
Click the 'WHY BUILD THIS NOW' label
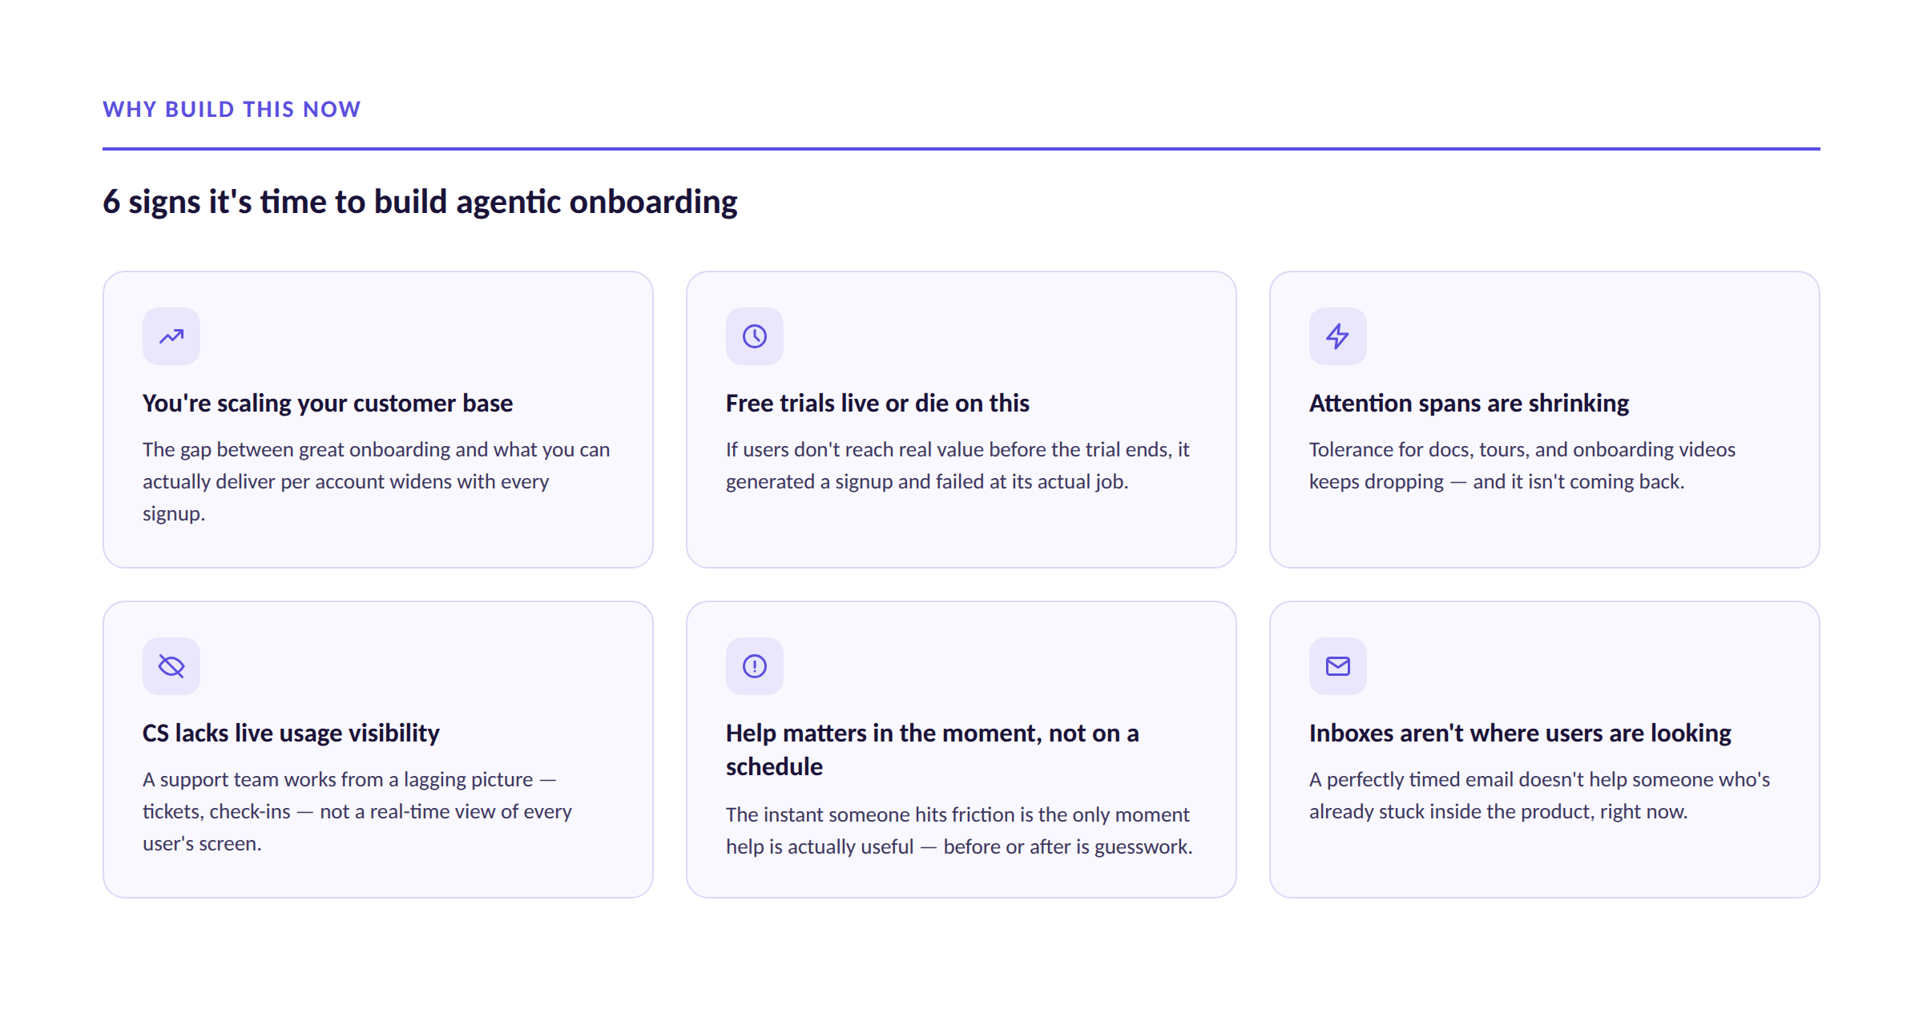232,109
